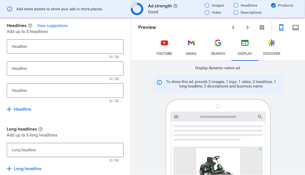Open the Gmail preview tab
The image size is (305, 175).
(191, 48)
